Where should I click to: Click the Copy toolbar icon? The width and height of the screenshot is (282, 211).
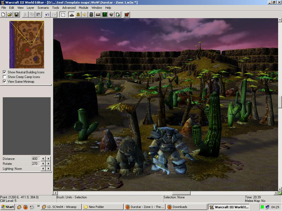pos(32,15)
